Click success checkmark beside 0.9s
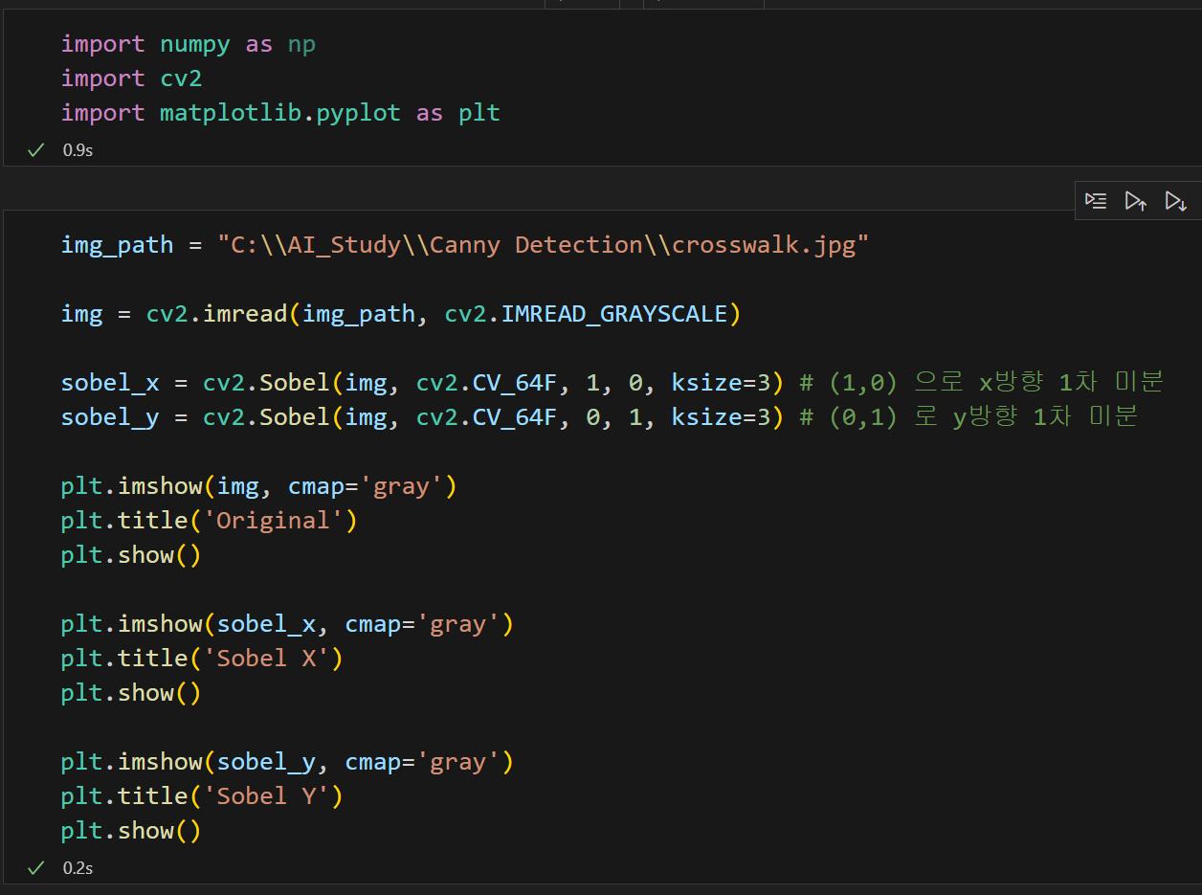Image resolution: width=1202 pixels, height=895 pixels. [36, 149]
